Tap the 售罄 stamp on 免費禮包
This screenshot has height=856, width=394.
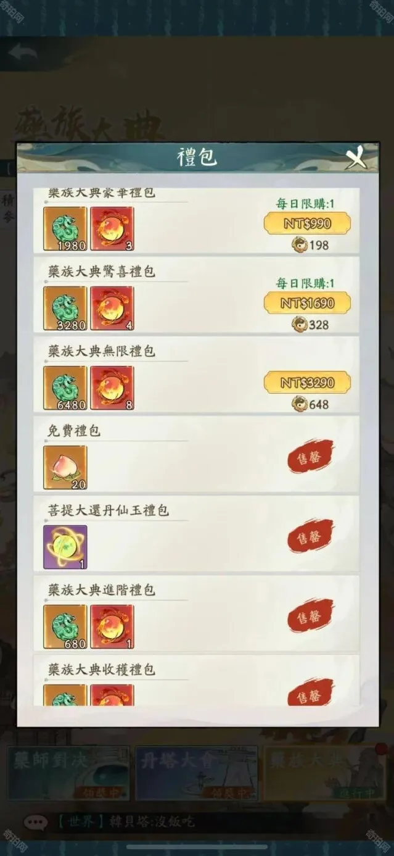[x=310, y=457]
